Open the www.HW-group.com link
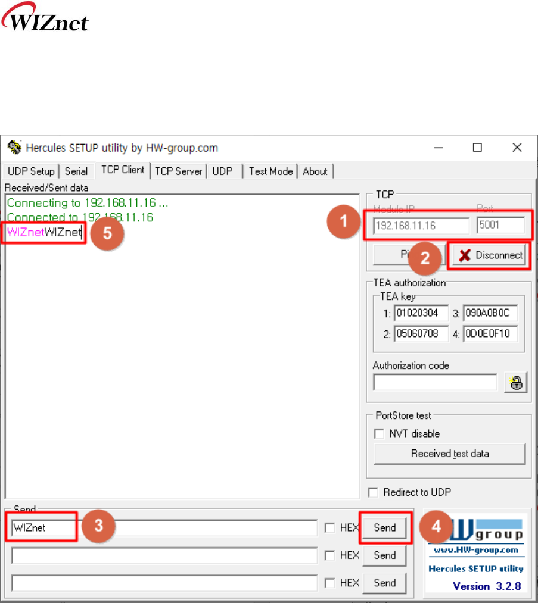Image resolution: width=538 pixels, height=603 pixels. pyautogui.click(x=476, y=550)
